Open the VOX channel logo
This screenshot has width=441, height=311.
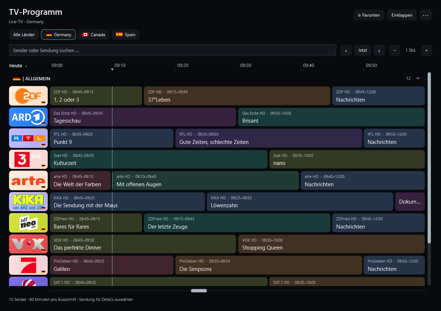[28, 244]
